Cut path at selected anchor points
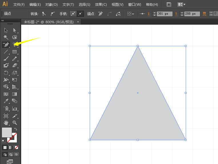 point(118,14)
